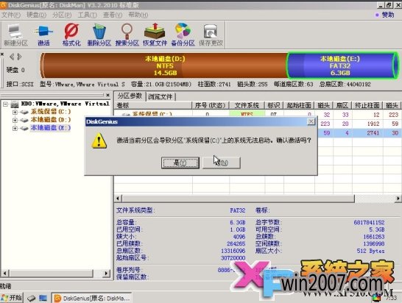The height and width of the screenshot is (303, 402).
Task: Select the D: NTFS 14.5GB partition bar
Action: coord(164,65)
